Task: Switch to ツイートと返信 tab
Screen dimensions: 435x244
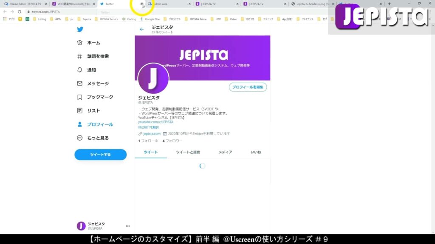Action: pos(188,152)
